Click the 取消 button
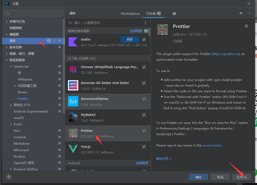This screenshot has width=257, height=185. point(220,177)
